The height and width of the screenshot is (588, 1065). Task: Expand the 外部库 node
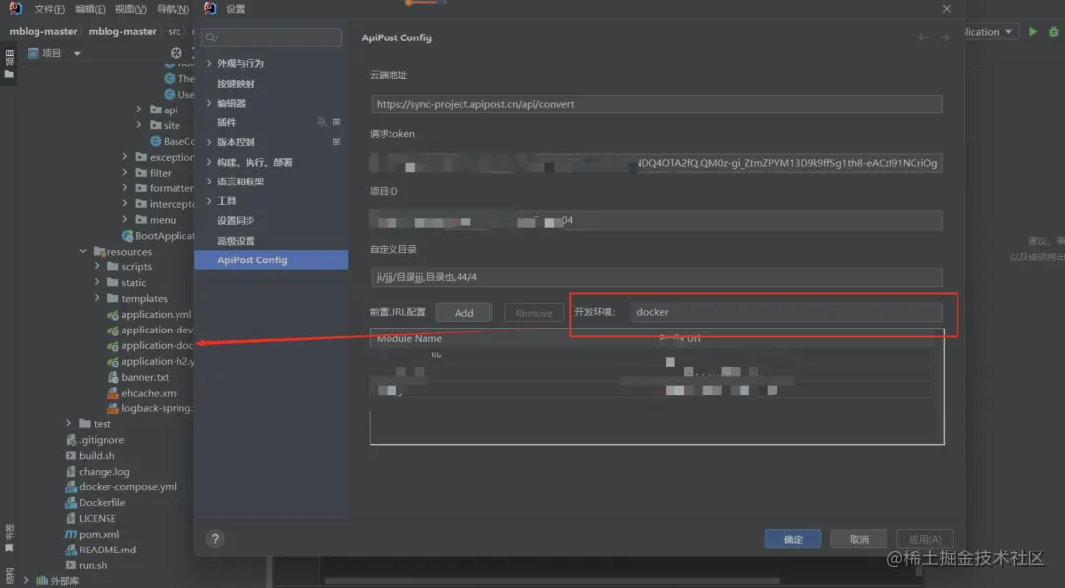click(26, 580)
